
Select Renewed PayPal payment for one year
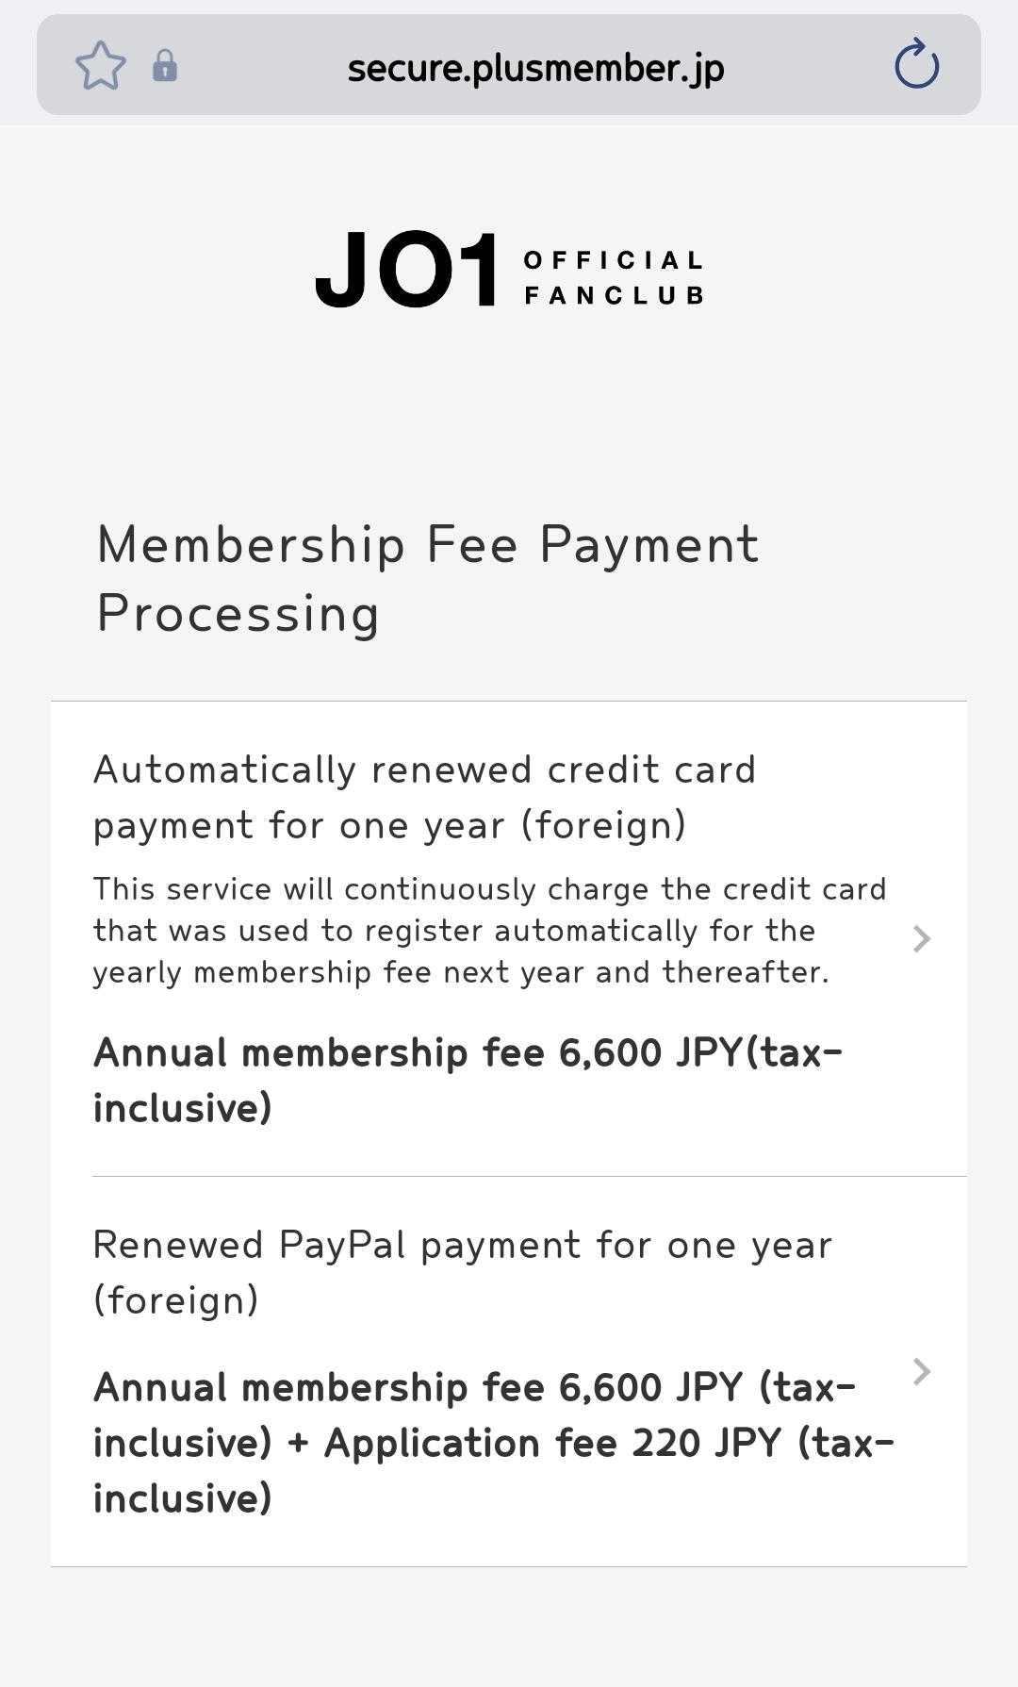[462, 1246]
